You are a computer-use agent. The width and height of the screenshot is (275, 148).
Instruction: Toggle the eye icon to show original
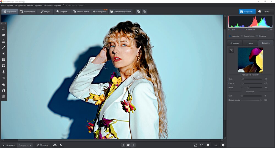pyautogui.click(x=55, y=145)
